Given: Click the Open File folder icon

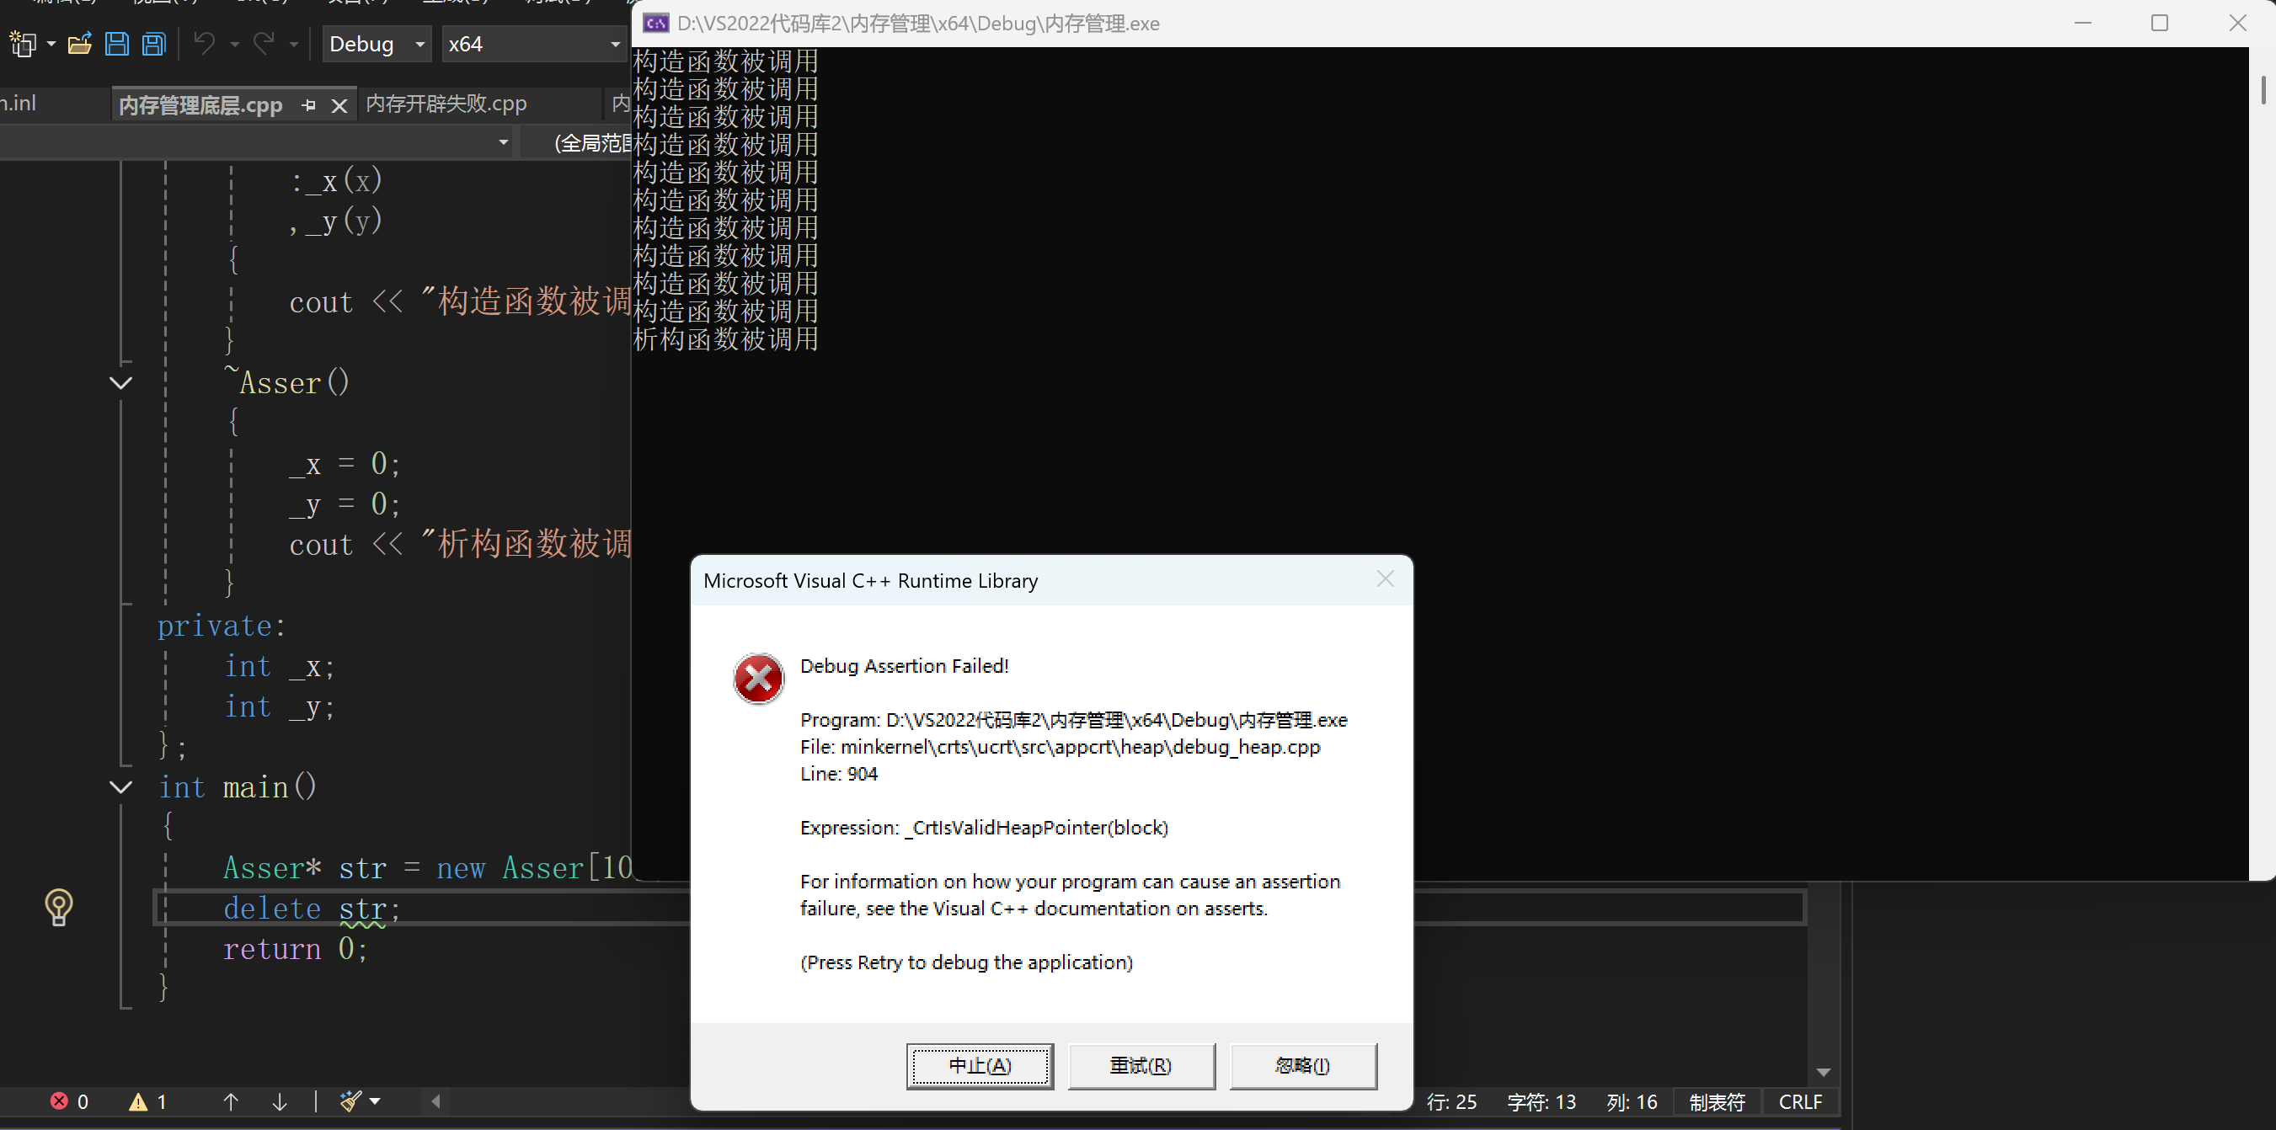Looking at the screenshot, I should (x=79, y=44).
